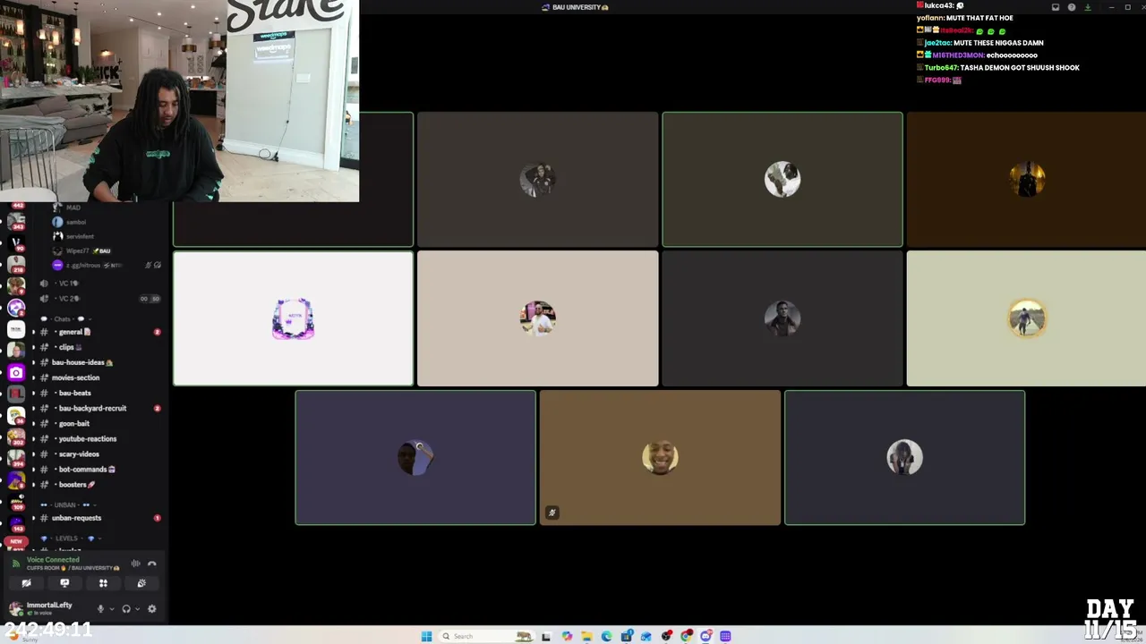
Task: Open the soundboard icon in voice panel
Action: [x=141, y=583]
